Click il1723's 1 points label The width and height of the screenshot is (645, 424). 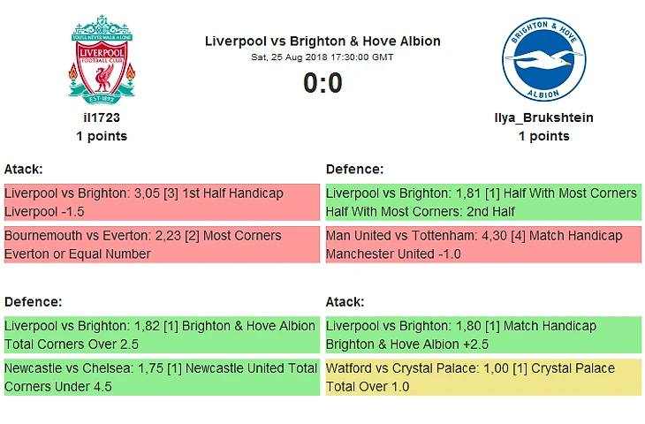(x=102, y=136)
